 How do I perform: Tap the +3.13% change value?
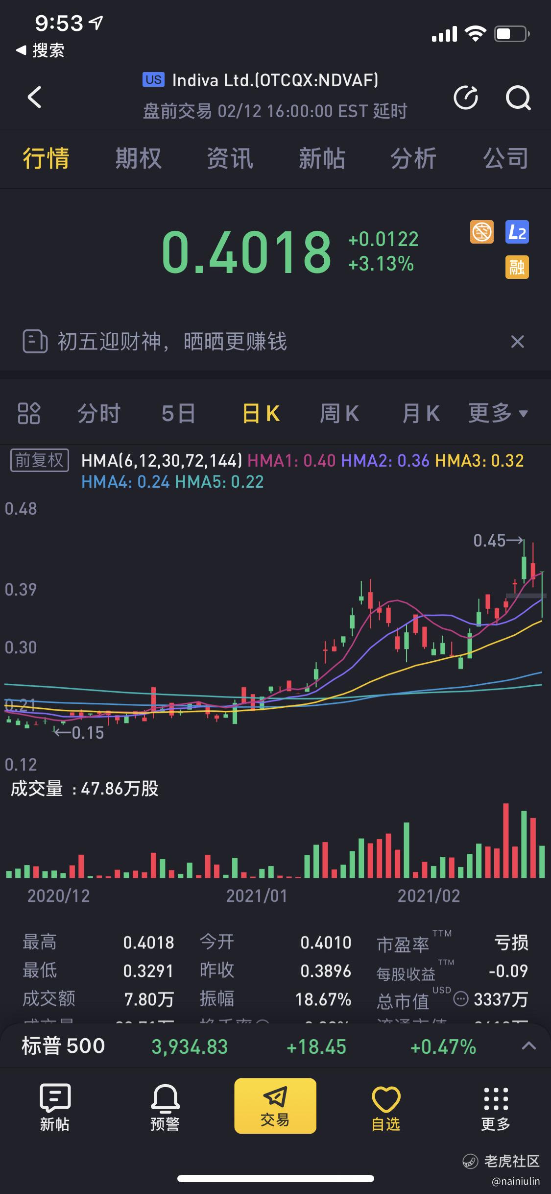point(381,264)
